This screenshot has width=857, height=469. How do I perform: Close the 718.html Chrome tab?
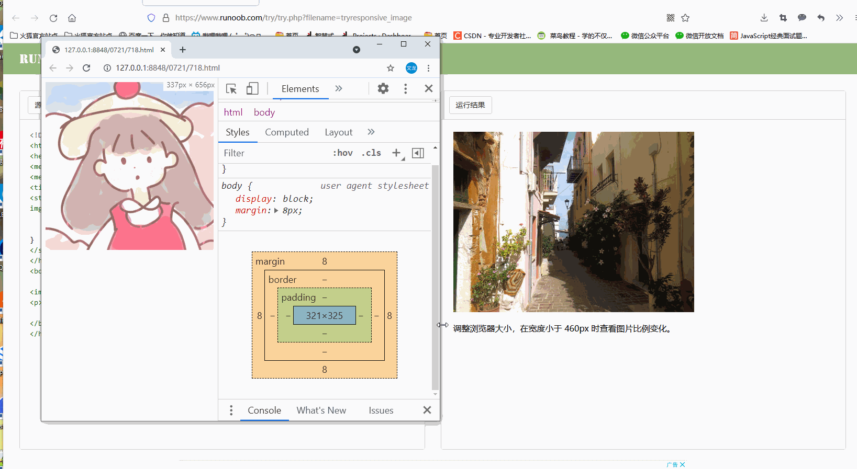pyautogui.click(x=163, y=50)
